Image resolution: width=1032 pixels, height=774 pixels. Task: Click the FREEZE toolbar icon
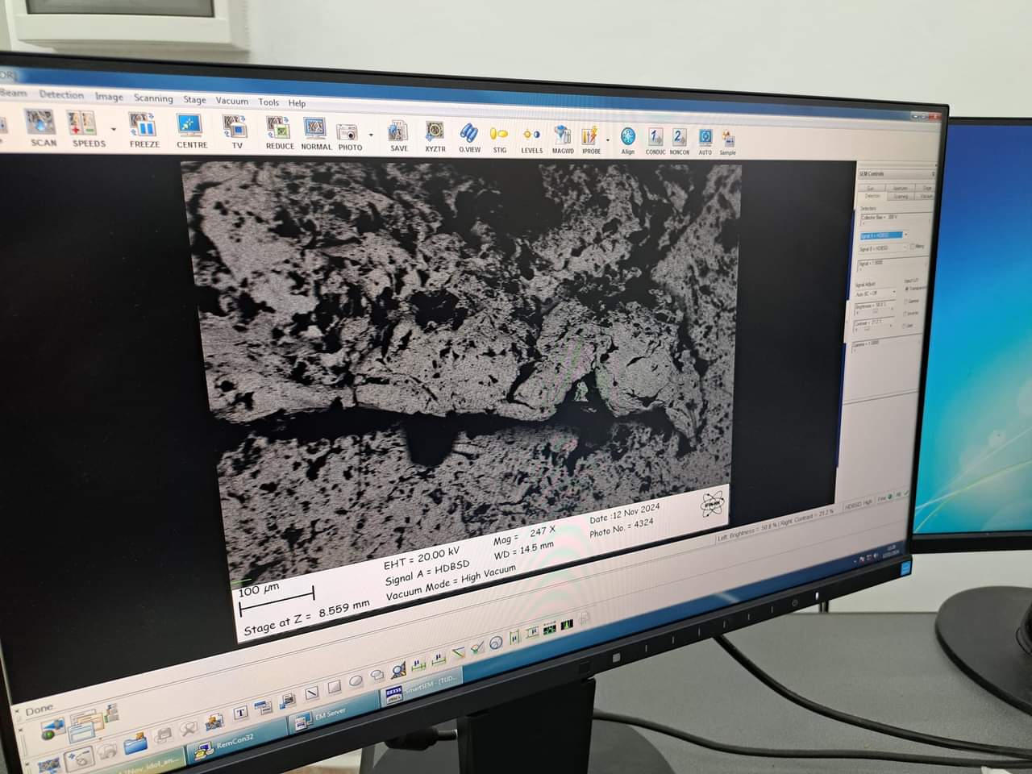(x=144, y=129)
